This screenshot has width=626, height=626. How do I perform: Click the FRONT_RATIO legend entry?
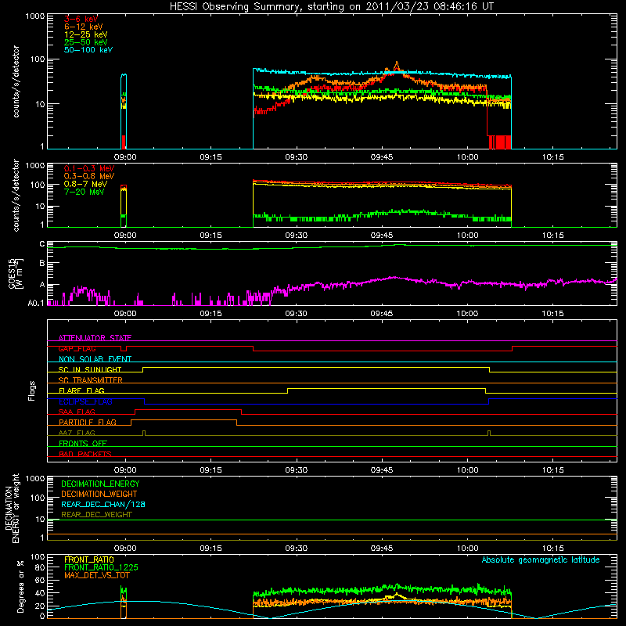coord(89,559)
